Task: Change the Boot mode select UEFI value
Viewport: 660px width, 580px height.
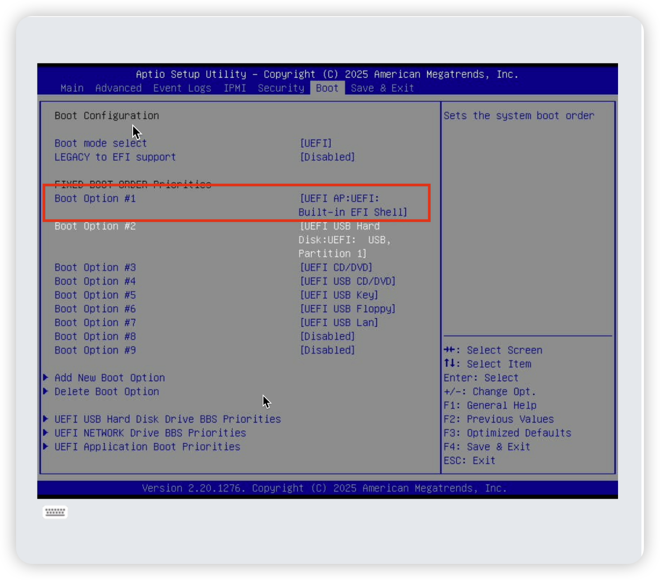Action: pyautogui.click(x=316, y=143)
